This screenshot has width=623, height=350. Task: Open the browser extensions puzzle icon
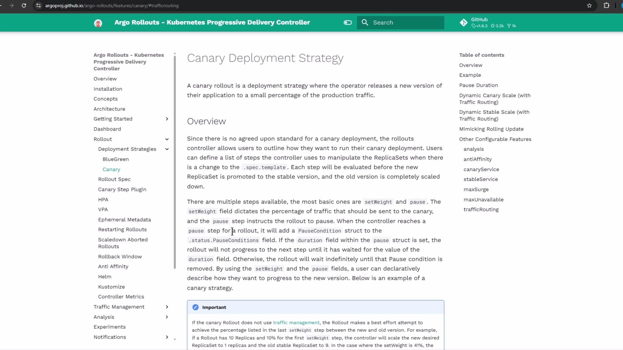(x=606, y=6)
